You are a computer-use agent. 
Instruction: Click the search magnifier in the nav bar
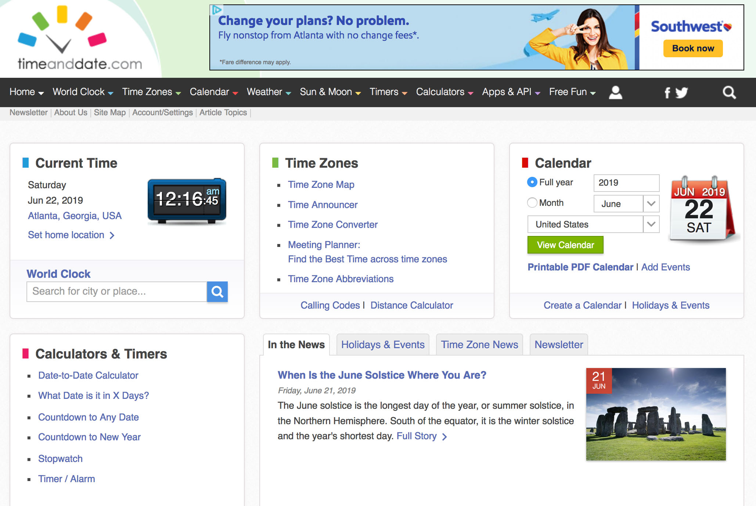coord(729,92)
